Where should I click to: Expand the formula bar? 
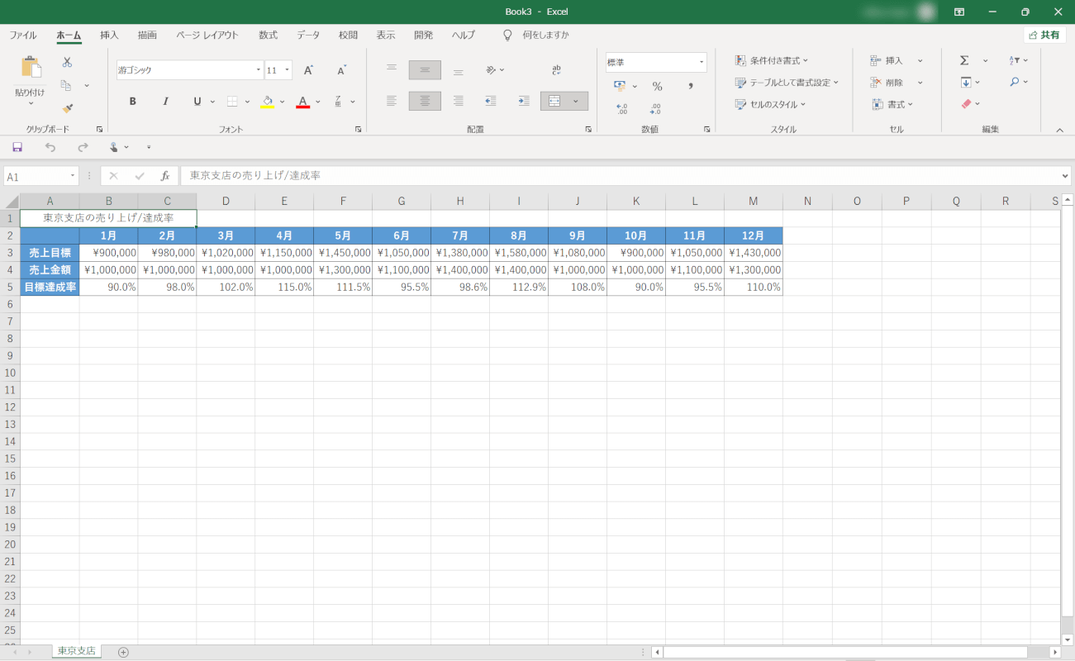(1065, 176)
